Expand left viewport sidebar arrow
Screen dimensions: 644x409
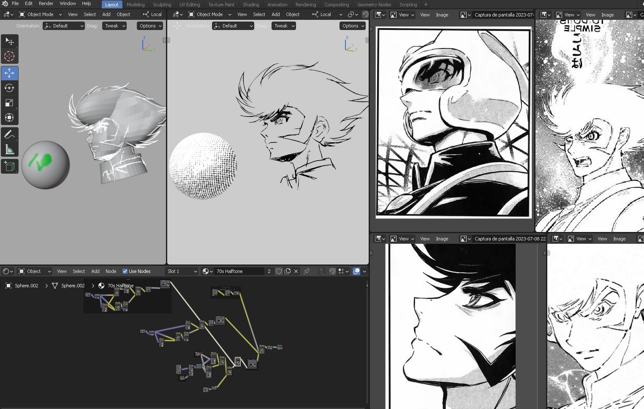pyautogui.click(x=166, y=40)
